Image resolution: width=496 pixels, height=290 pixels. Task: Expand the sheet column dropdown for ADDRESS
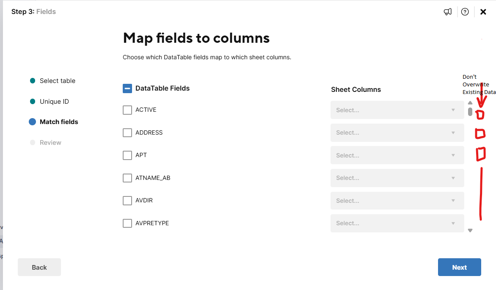(x=397, y=133)
